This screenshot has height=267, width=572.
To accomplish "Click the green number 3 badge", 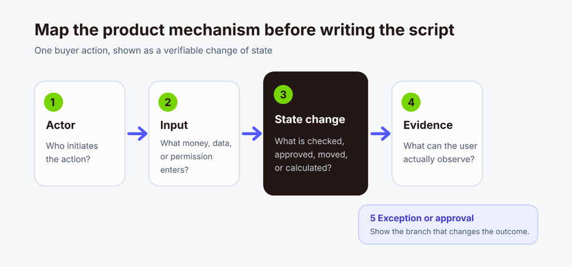I will tap(283, 94).
